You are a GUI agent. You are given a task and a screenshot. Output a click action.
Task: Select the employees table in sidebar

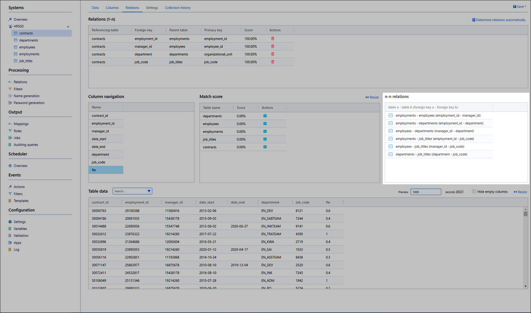click(x=27, y=47)
